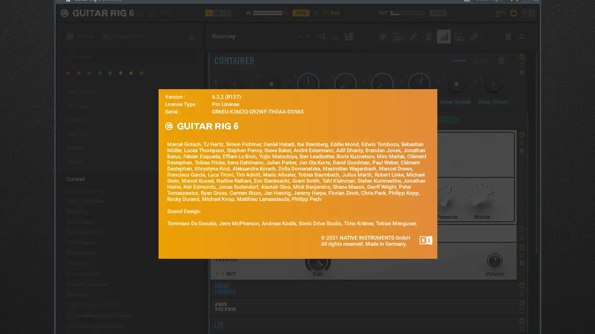Collapse all rack modules icon
Image resolution: width=595 pixels, height=334 pixels.
[x=522, y=37]
